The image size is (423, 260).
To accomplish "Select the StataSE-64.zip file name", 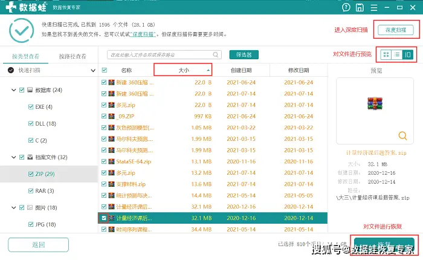I will coord(134,161).
